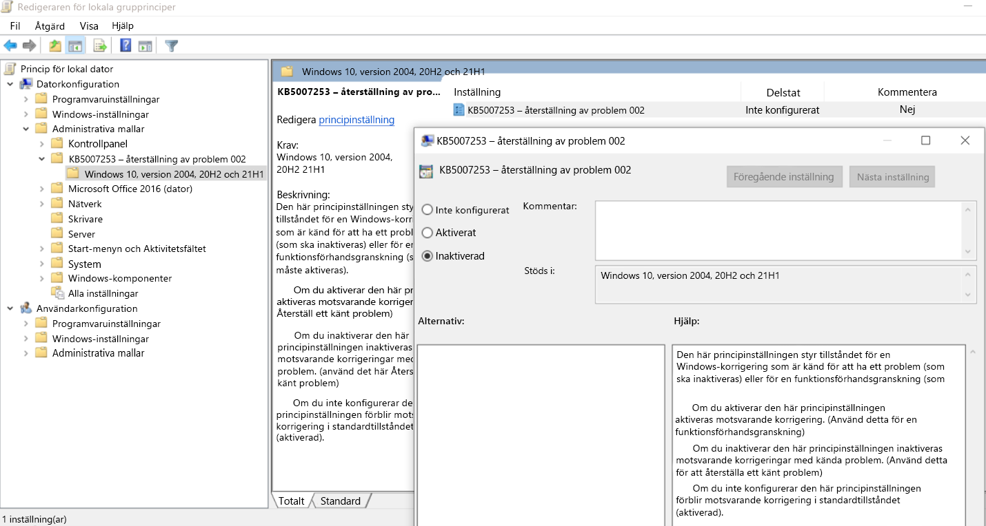Click the Inte konfigurerat cell in Delstat column

783,110
